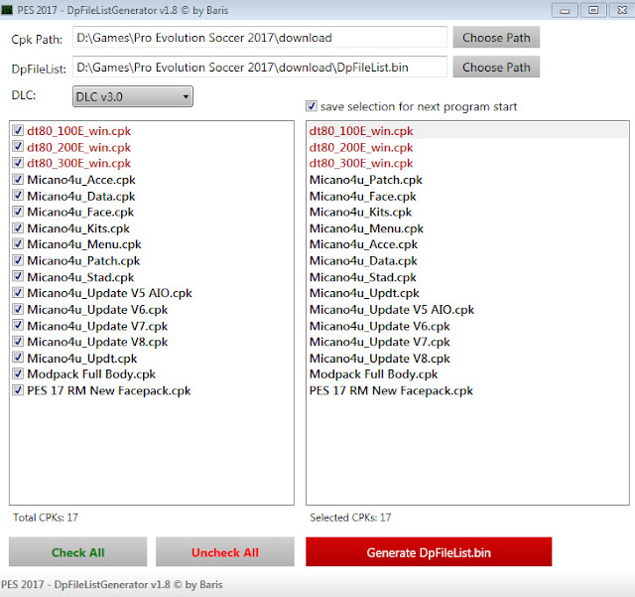Choose Path for the DpFileList field
Image resolution: width=635 pixels, height=597 pixels.
coord(496,67)
